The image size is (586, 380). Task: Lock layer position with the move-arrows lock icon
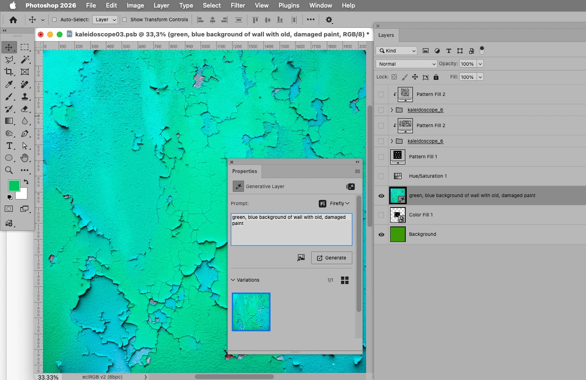415,77
